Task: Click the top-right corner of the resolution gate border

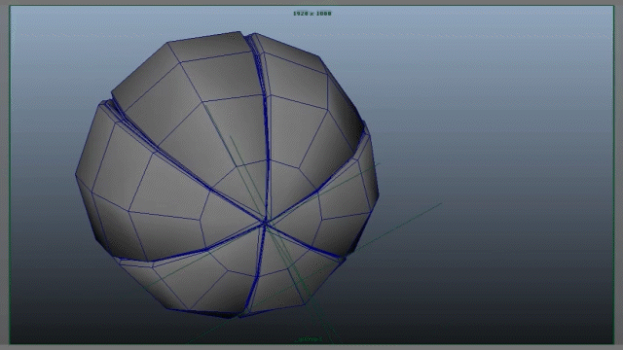Action: (x=613, y=6)
